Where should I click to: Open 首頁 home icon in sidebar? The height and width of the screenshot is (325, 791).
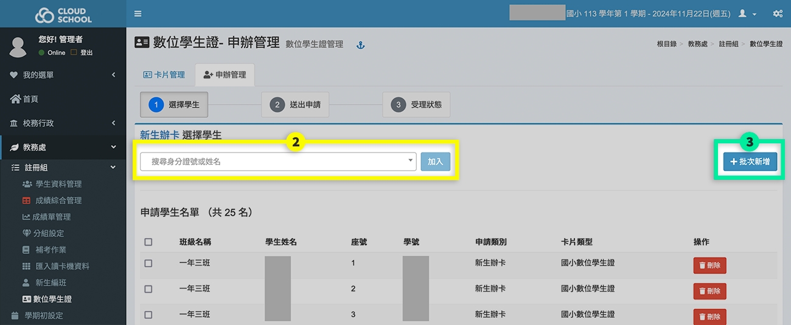(16, 99)
